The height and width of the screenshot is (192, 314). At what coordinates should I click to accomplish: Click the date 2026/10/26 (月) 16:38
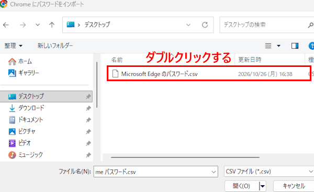tap(265, 74)
